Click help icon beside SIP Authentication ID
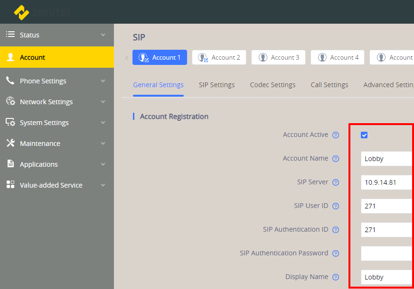414x289 pixels. pyautogui.click(x=336, y=230)
